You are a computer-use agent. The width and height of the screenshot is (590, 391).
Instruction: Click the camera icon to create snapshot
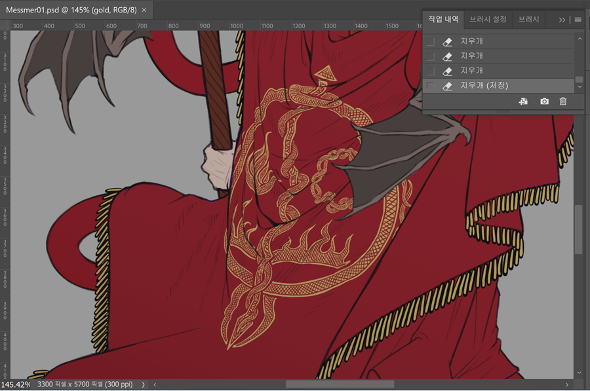click(544, 102)
